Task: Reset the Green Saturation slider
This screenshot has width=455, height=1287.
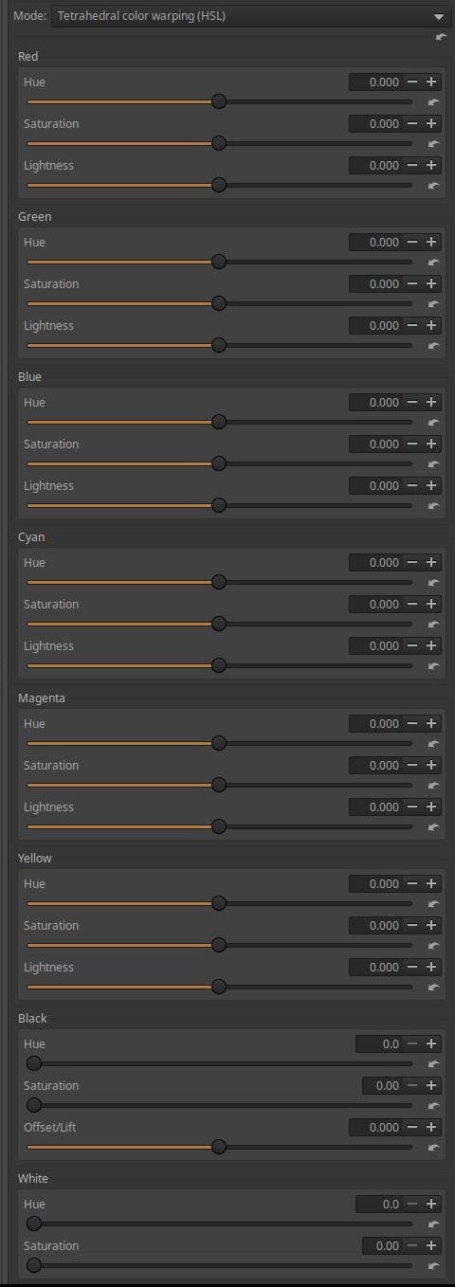Action: [x=434, y=304]
